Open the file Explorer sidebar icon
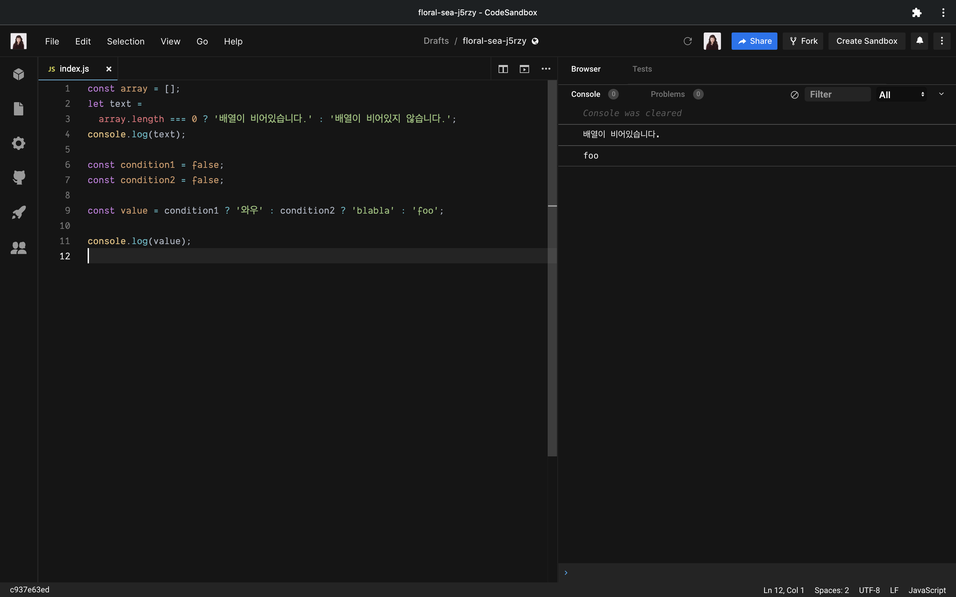The height and width of the screenshot is (597, 956). 19,108
